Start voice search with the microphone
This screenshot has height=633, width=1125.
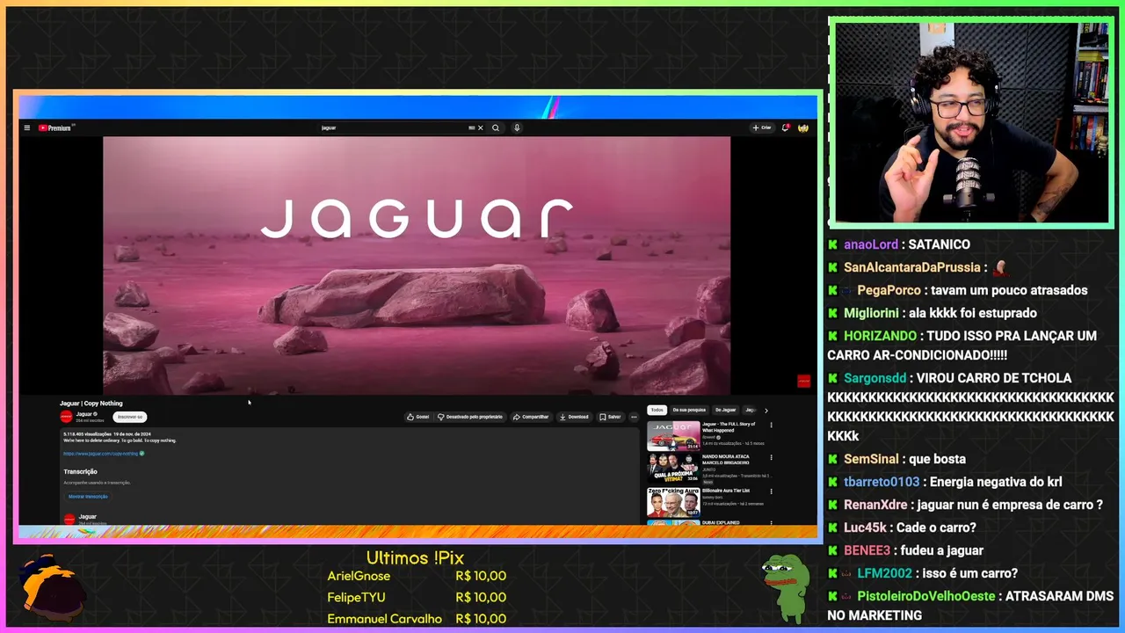517,128
